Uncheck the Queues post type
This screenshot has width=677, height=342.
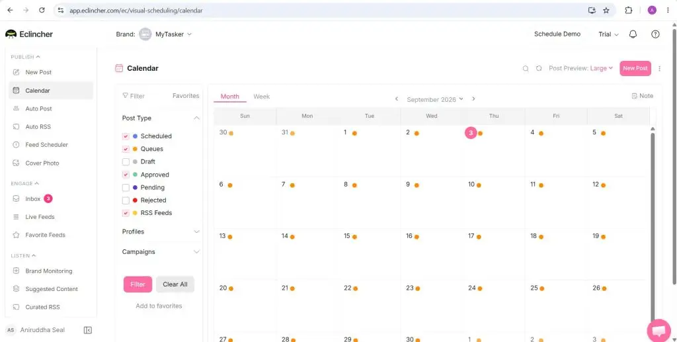(x=126, y=149)
